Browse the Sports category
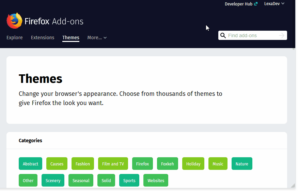 [x=130, y=181]
